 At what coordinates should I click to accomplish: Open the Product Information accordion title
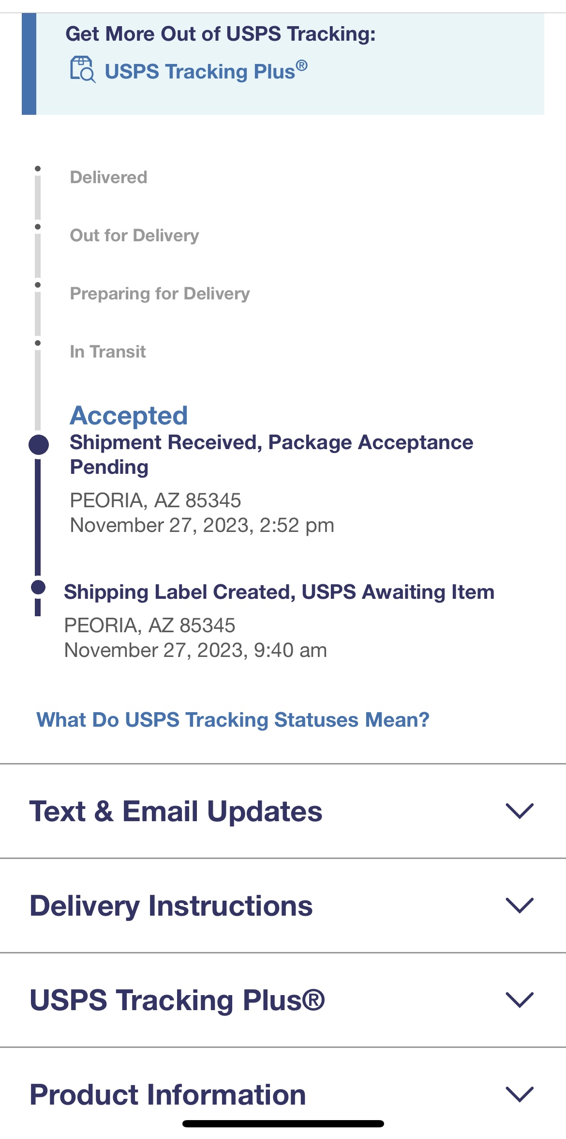coord(167,1095)
